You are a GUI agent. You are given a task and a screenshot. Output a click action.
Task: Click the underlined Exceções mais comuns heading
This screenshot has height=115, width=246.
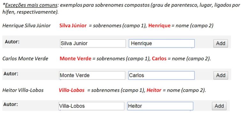click(x=31, y=5)
